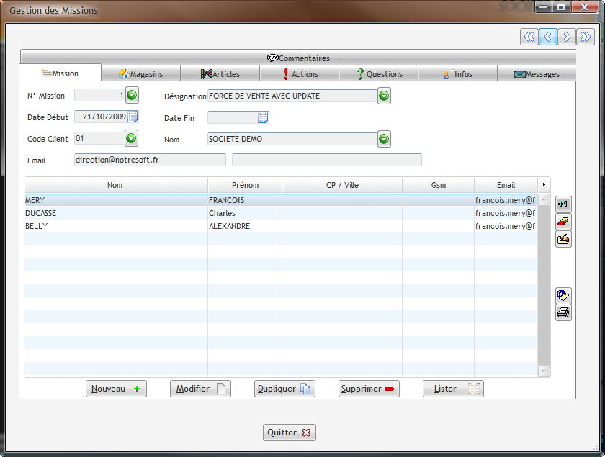This screenshot has width=605, height=457.
Task: Open the Date Début calendar picker
Action: tap(133, 117)
